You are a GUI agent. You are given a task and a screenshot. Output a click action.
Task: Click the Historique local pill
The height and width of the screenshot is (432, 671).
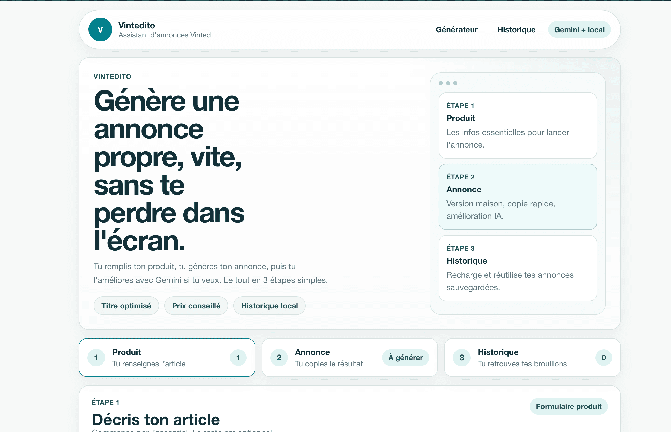pos(269,306)
